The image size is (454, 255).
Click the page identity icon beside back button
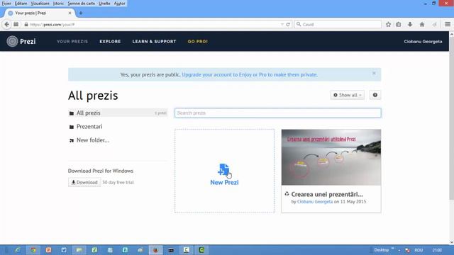pyautogui.click(x=16, y=25)
